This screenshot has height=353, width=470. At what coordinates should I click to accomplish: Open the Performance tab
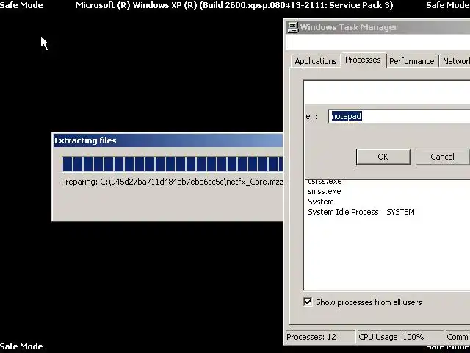click(x=411, y=61)
